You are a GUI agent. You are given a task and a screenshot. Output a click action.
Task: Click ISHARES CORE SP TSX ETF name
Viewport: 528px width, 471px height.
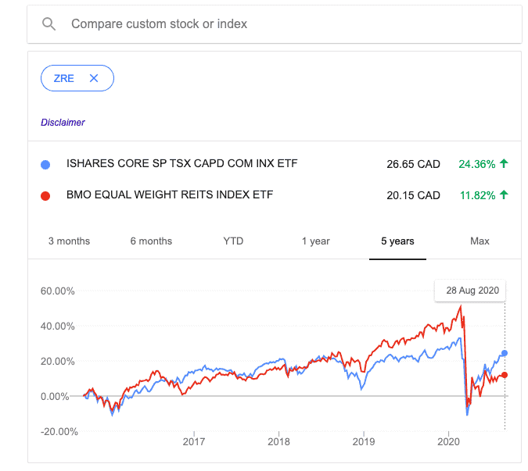[181, 163]
